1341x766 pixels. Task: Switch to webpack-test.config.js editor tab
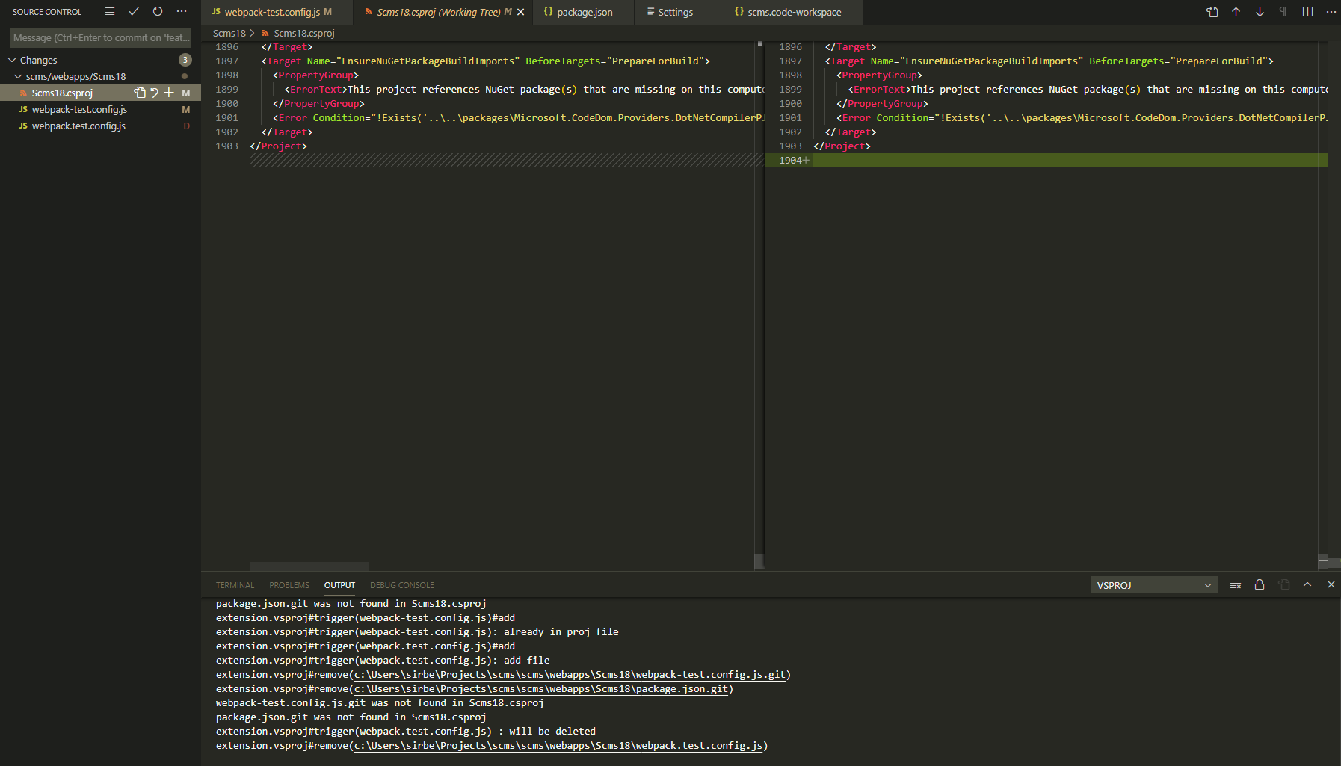(277, 12)
